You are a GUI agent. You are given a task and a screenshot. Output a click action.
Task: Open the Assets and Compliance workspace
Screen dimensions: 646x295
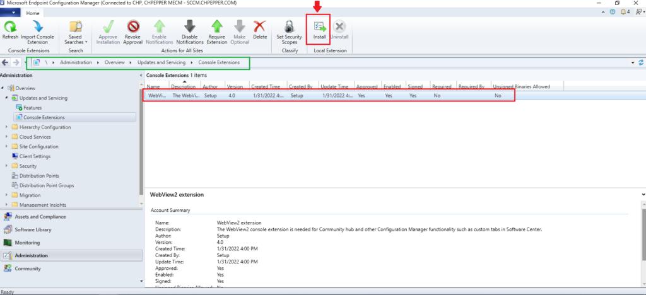71,217
